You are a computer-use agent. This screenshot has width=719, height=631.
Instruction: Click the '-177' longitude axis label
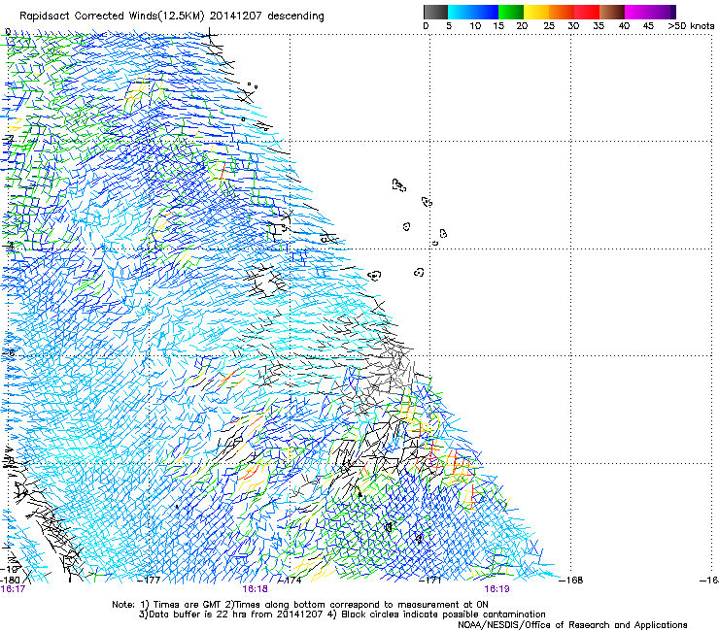[149, 581]
